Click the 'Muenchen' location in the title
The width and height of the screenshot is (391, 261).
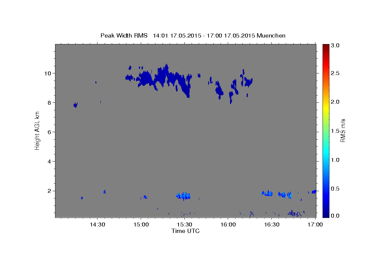271,36
